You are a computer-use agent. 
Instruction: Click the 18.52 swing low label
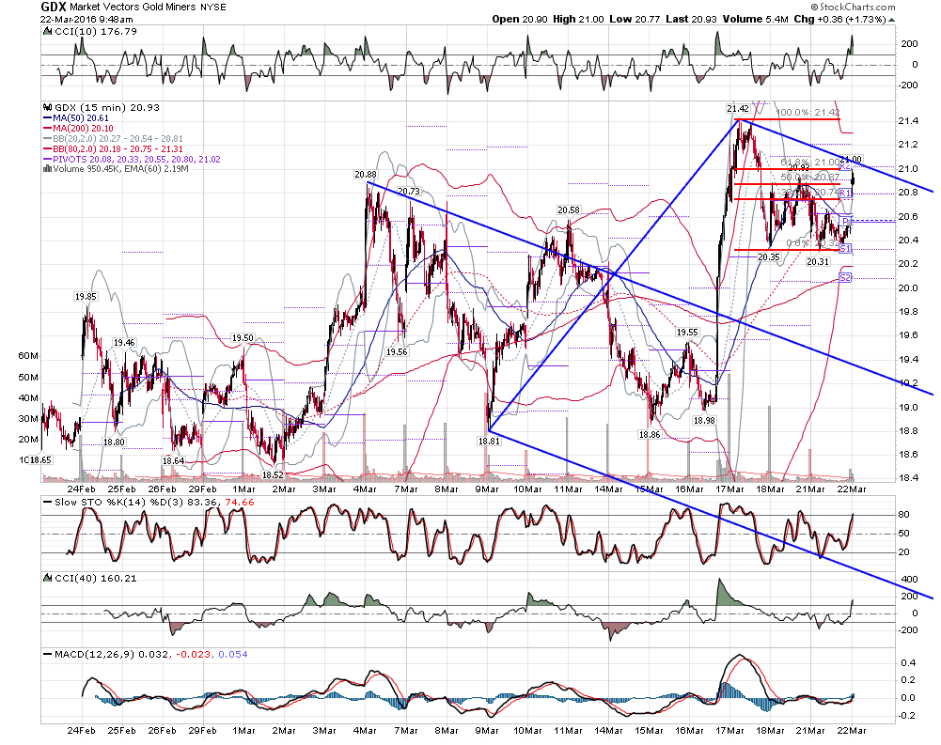pyautogui.click(x=273, y=475)
